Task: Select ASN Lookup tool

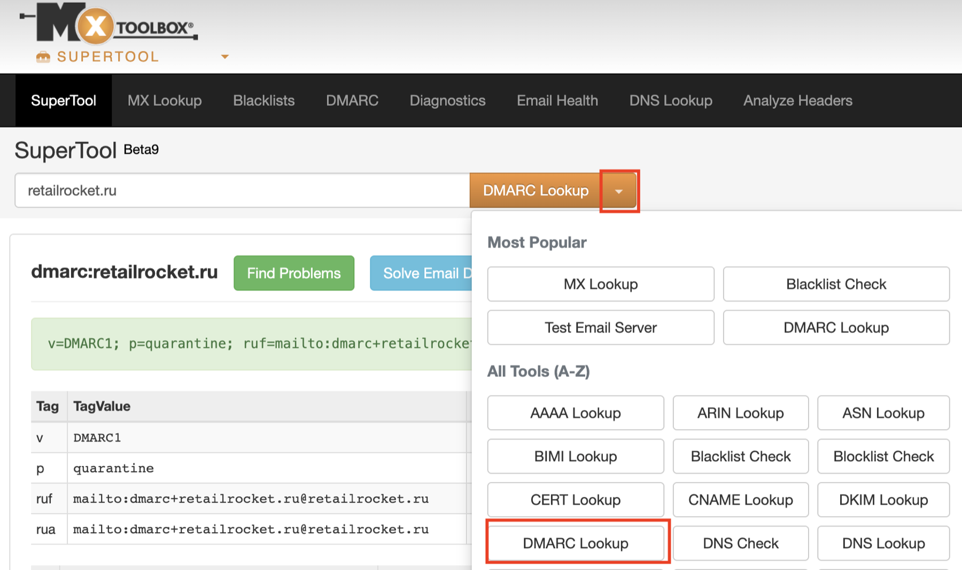Action: tap(883, 413)
